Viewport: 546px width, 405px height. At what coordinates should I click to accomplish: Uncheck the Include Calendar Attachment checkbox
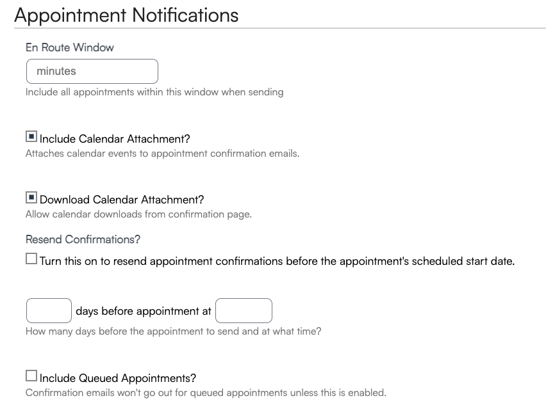pyautogui.click(x=31, y=137)
